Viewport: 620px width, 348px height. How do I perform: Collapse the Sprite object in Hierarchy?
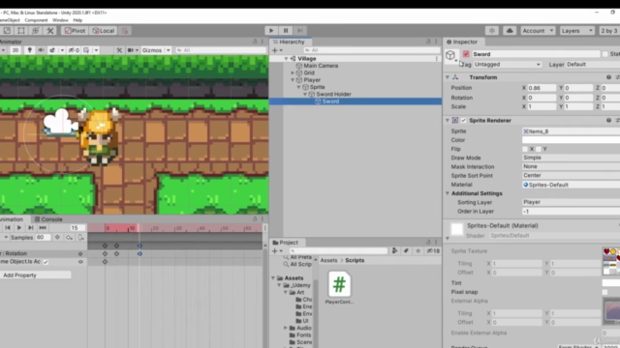click(x=299, y=87)
